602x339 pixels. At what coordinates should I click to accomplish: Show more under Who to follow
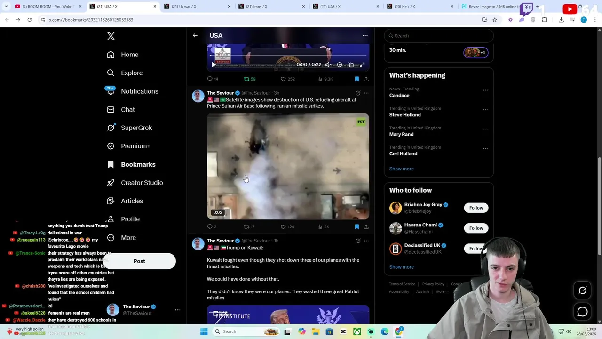(402, 267)
